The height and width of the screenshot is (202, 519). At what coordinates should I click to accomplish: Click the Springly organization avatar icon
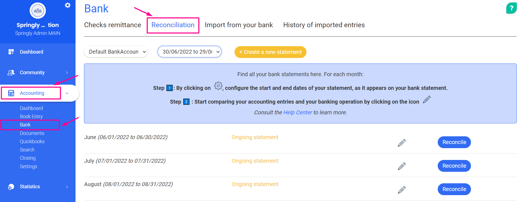[x=38, y=11]
